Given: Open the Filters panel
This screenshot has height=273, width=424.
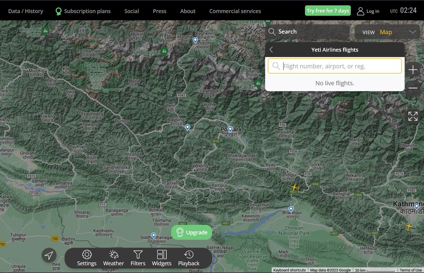Looking at the screenshot, I should click(x=138, y=258).
